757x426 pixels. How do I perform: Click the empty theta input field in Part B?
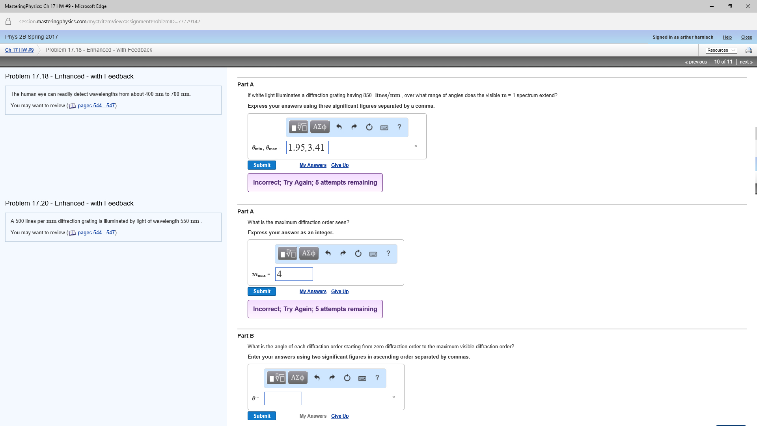coord(283,398)
